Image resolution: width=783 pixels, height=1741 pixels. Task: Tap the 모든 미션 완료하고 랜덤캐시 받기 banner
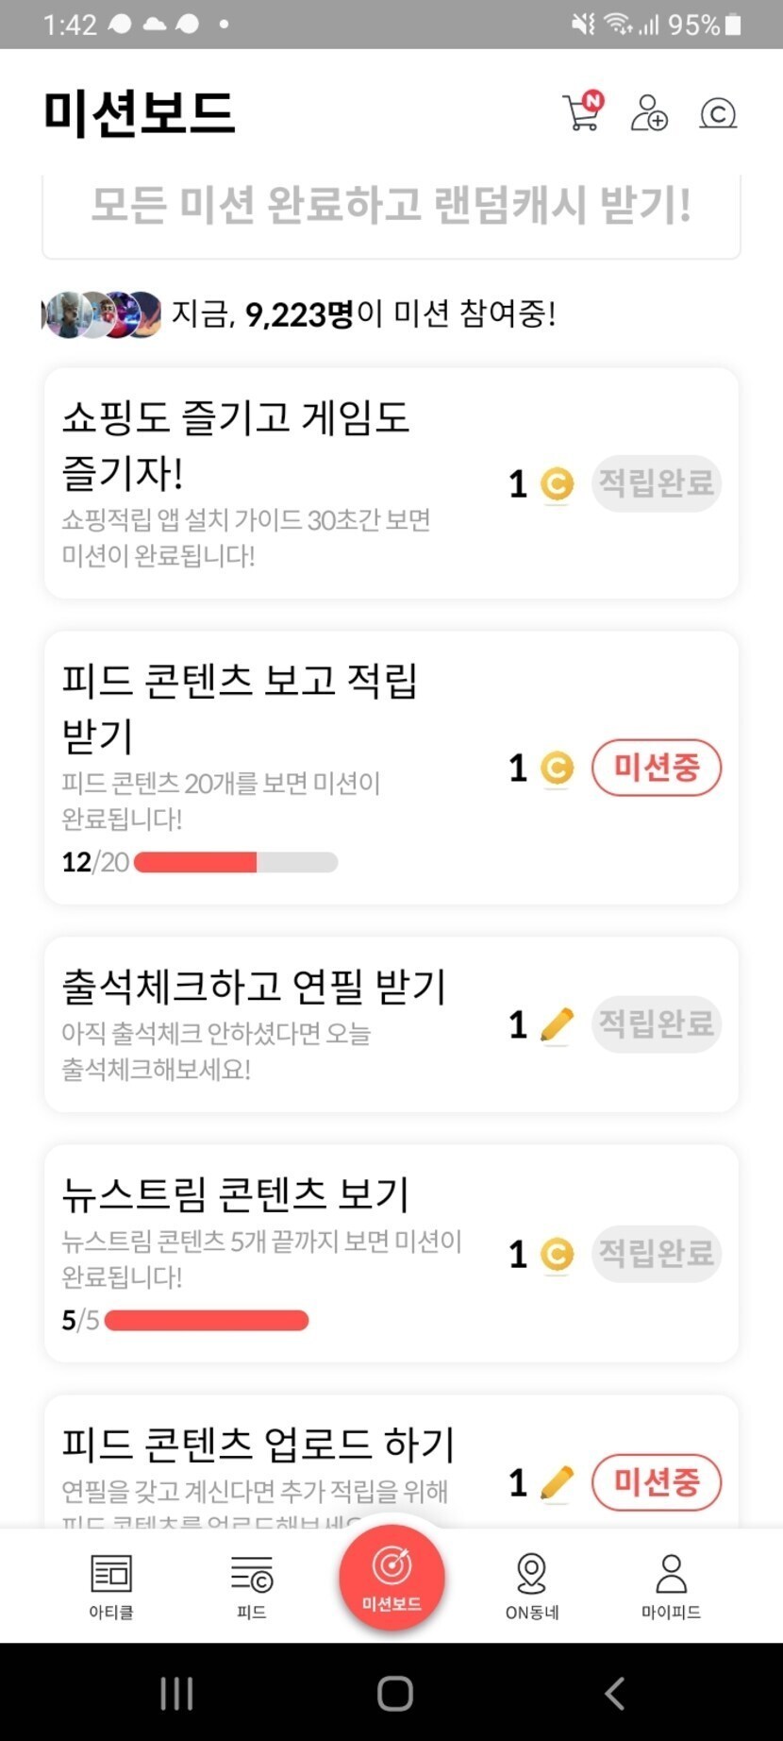click(391, 206)
